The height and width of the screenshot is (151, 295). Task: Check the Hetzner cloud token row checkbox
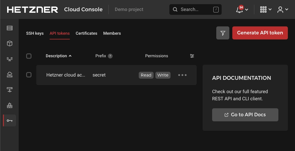pos(29,75)
